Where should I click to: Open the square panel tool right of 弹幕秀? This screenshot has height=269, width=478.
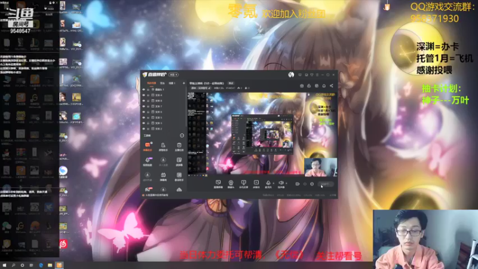coord(179,176)
